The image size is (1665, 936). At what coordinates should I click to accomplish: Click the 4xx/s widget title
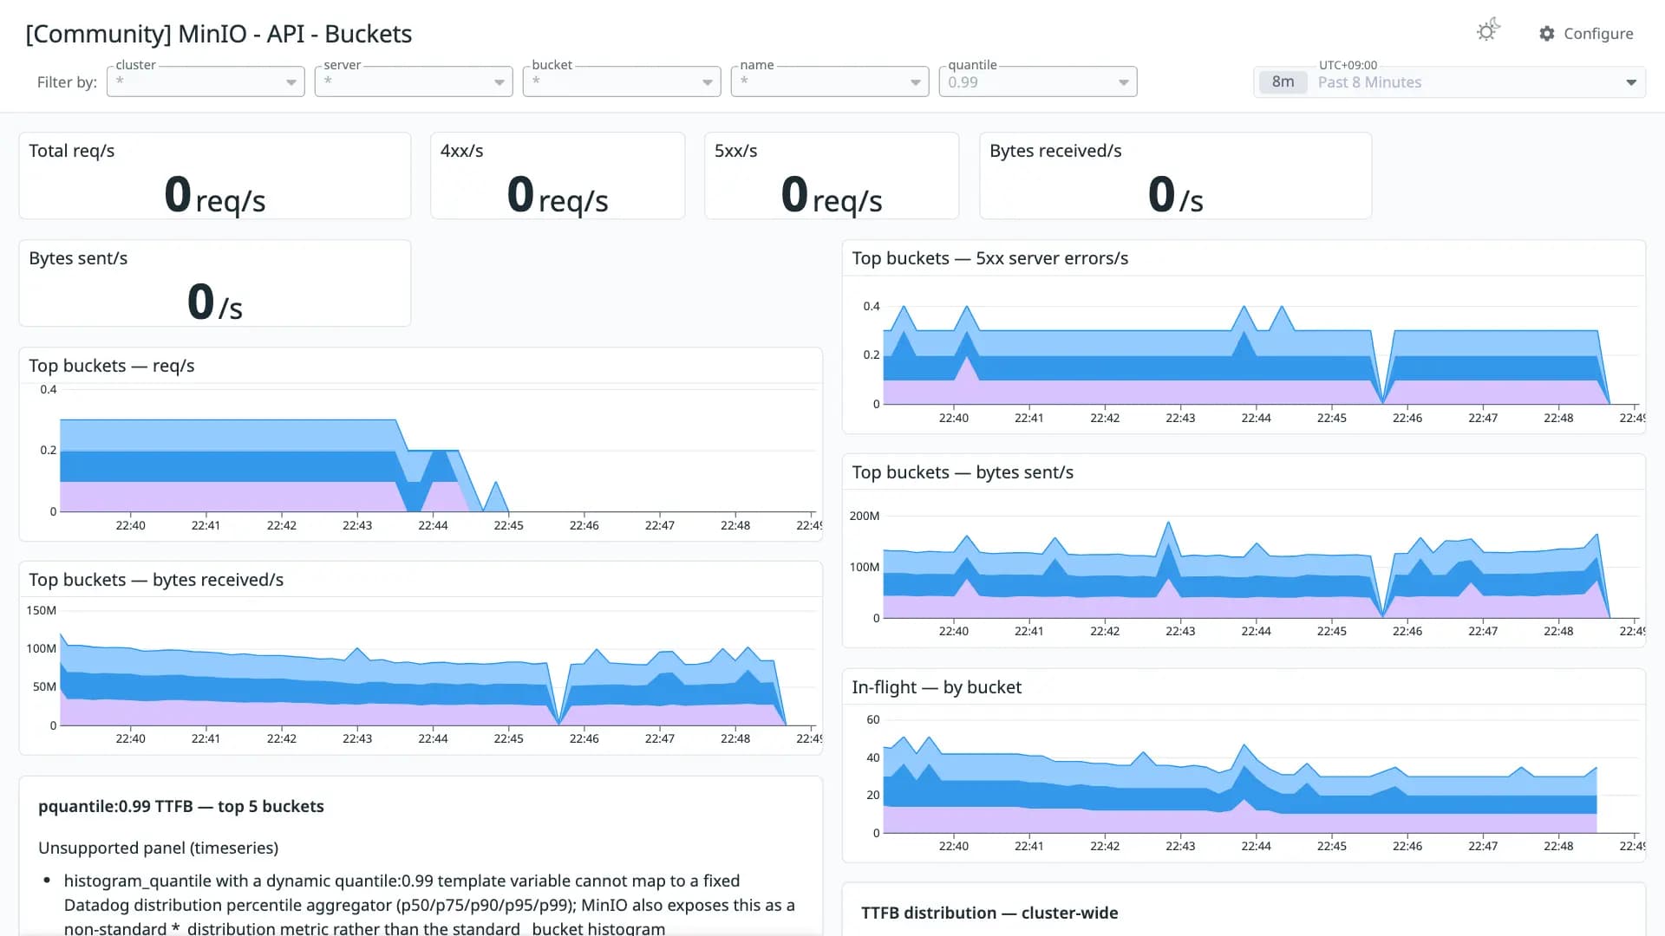pyautogui.click(x=462, y=151)
